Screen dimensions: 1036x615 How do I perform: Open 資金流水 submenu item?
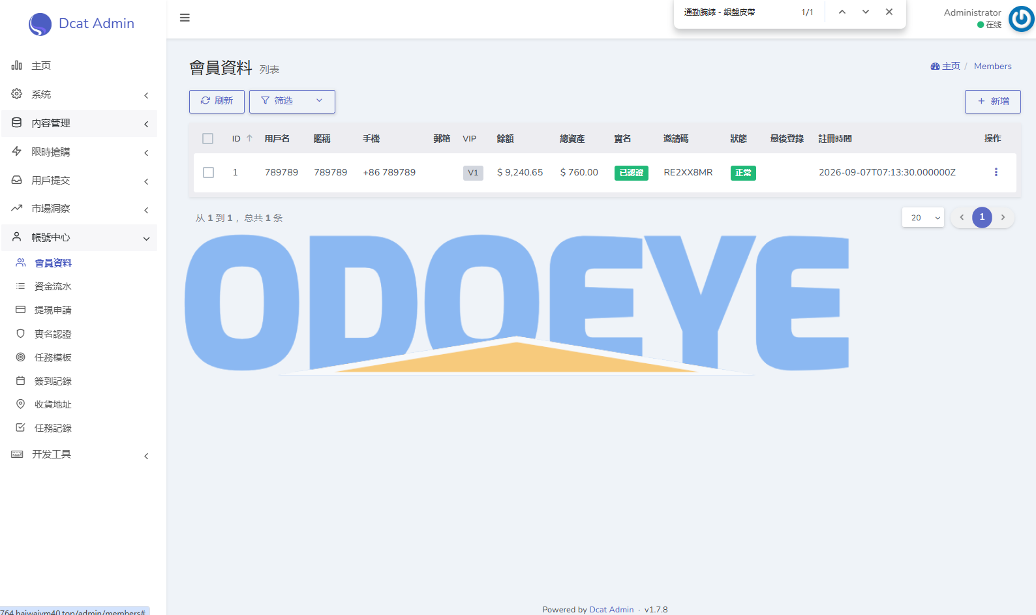[79, 286]
